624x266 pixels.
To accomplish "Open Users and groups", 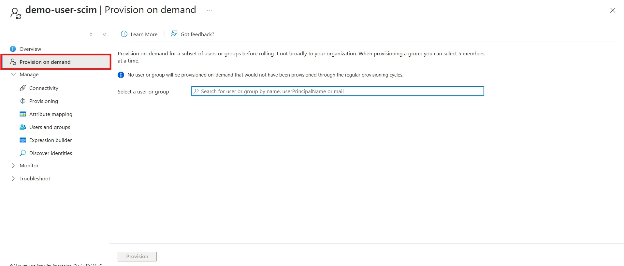I will click(50, 127).
